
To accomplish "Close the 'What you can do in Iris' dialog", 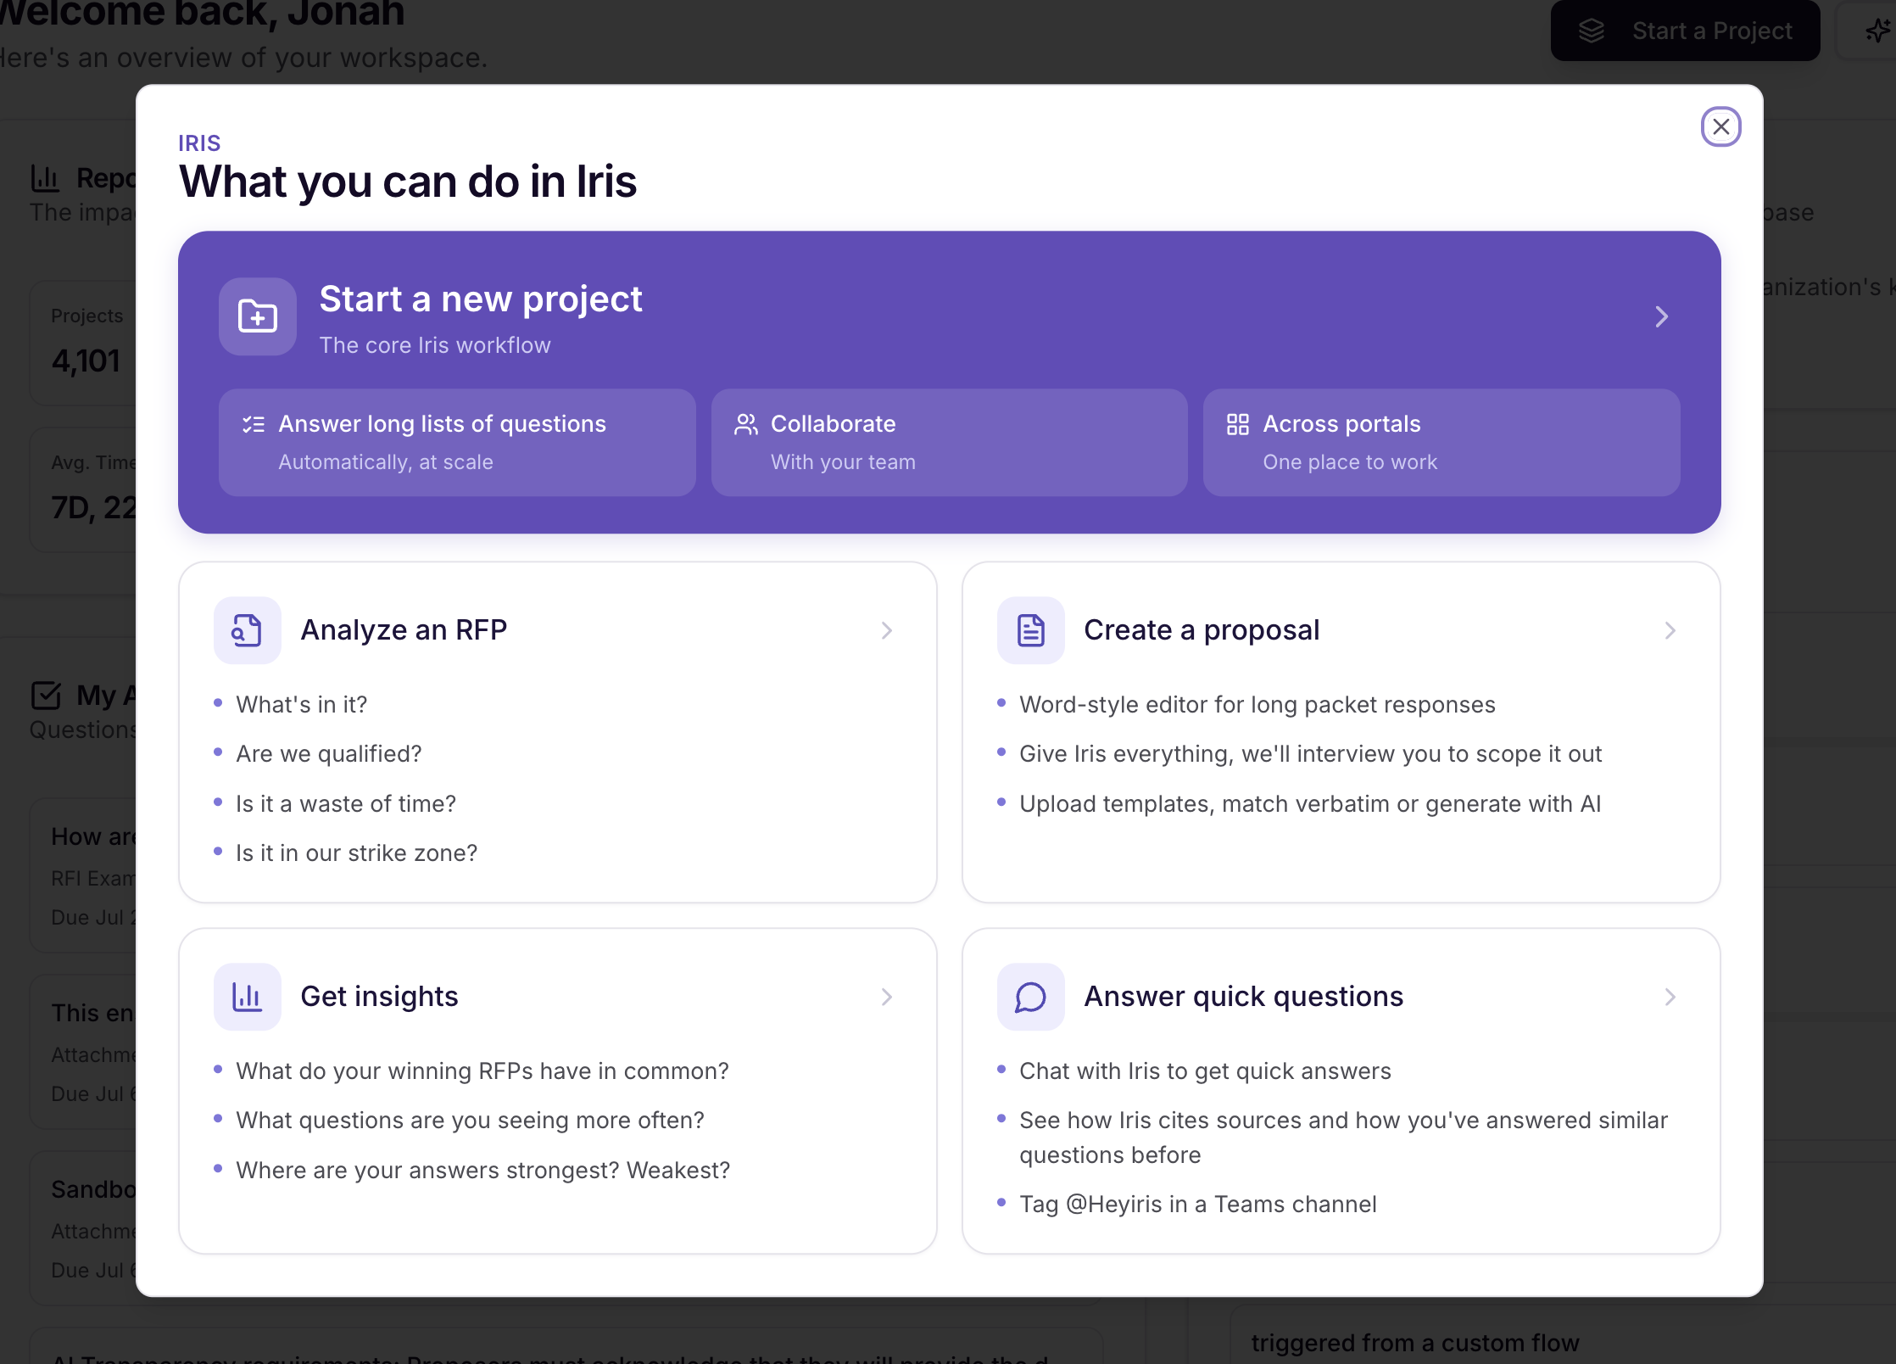I will (1720, 127).
